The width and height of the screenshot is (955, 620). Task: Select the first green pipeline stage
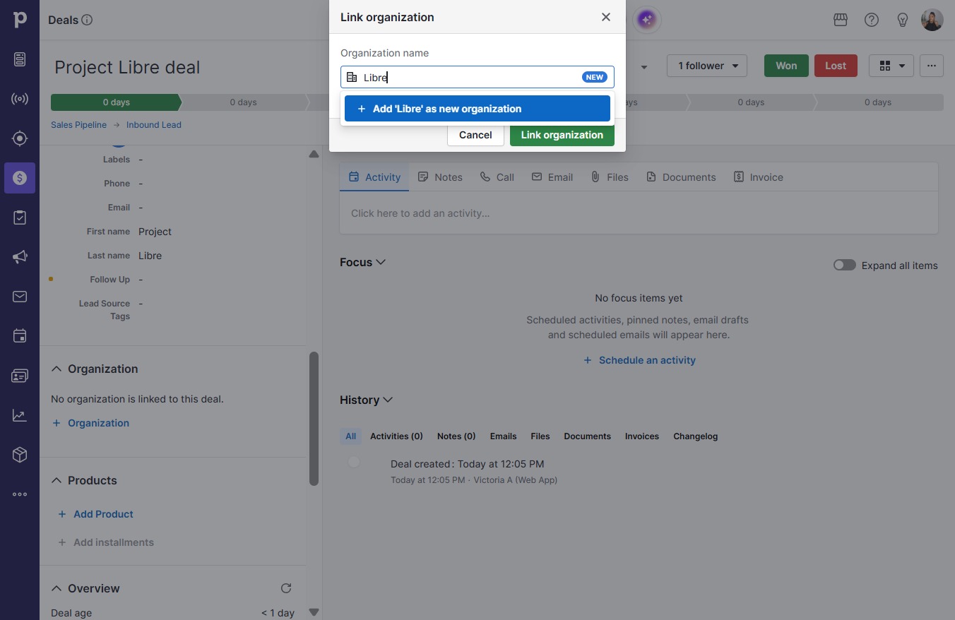[x=116, y=102]
